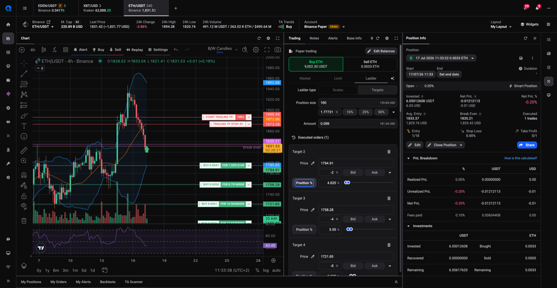This screenshot has height=288, width=557.
Task: Open the emoji sticker tool
Action: (24, 136)
